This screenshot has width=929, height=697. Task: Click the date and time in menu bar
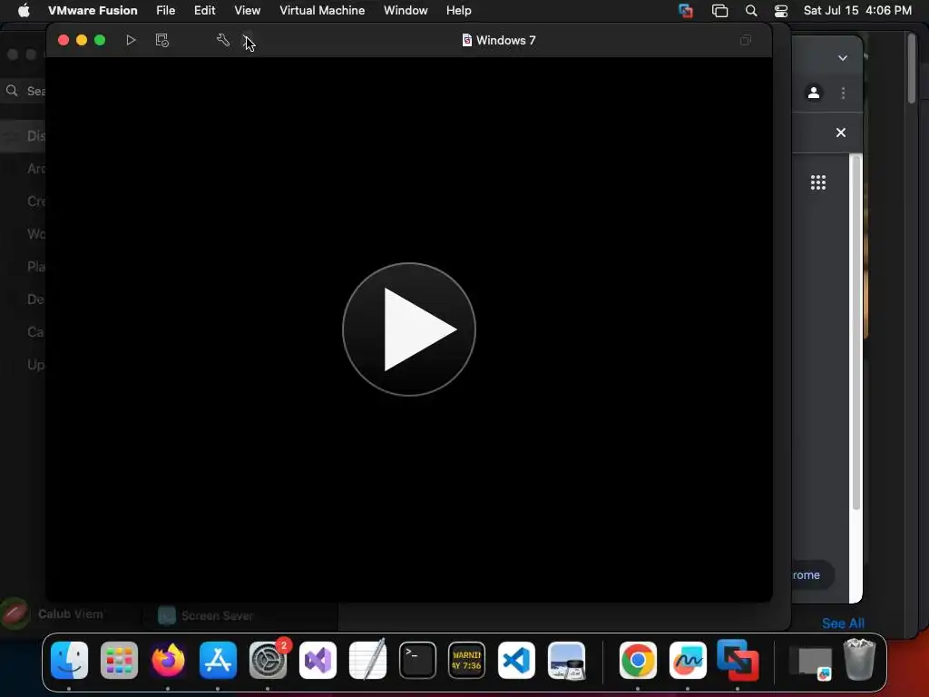point(857,10)
